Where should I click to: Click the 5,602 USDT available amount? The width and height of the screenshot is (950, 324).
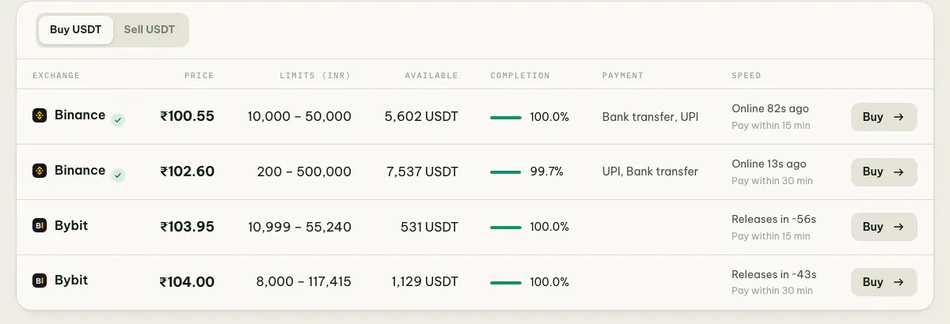click(421, 117)
